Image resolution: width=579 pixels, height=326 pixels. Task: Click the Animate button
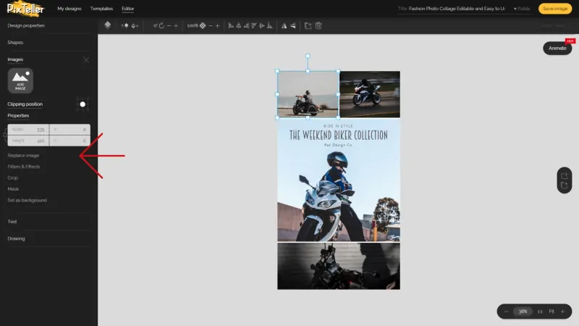point(557,48)
